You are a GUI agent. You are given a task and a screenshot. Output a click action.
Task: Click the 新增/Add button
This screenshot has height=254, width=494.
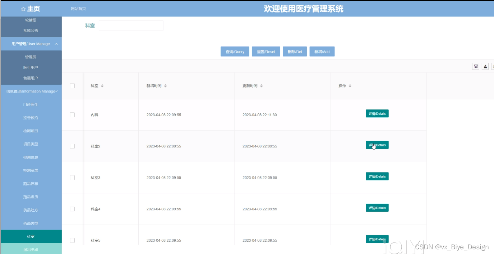[x=322, y=52]
